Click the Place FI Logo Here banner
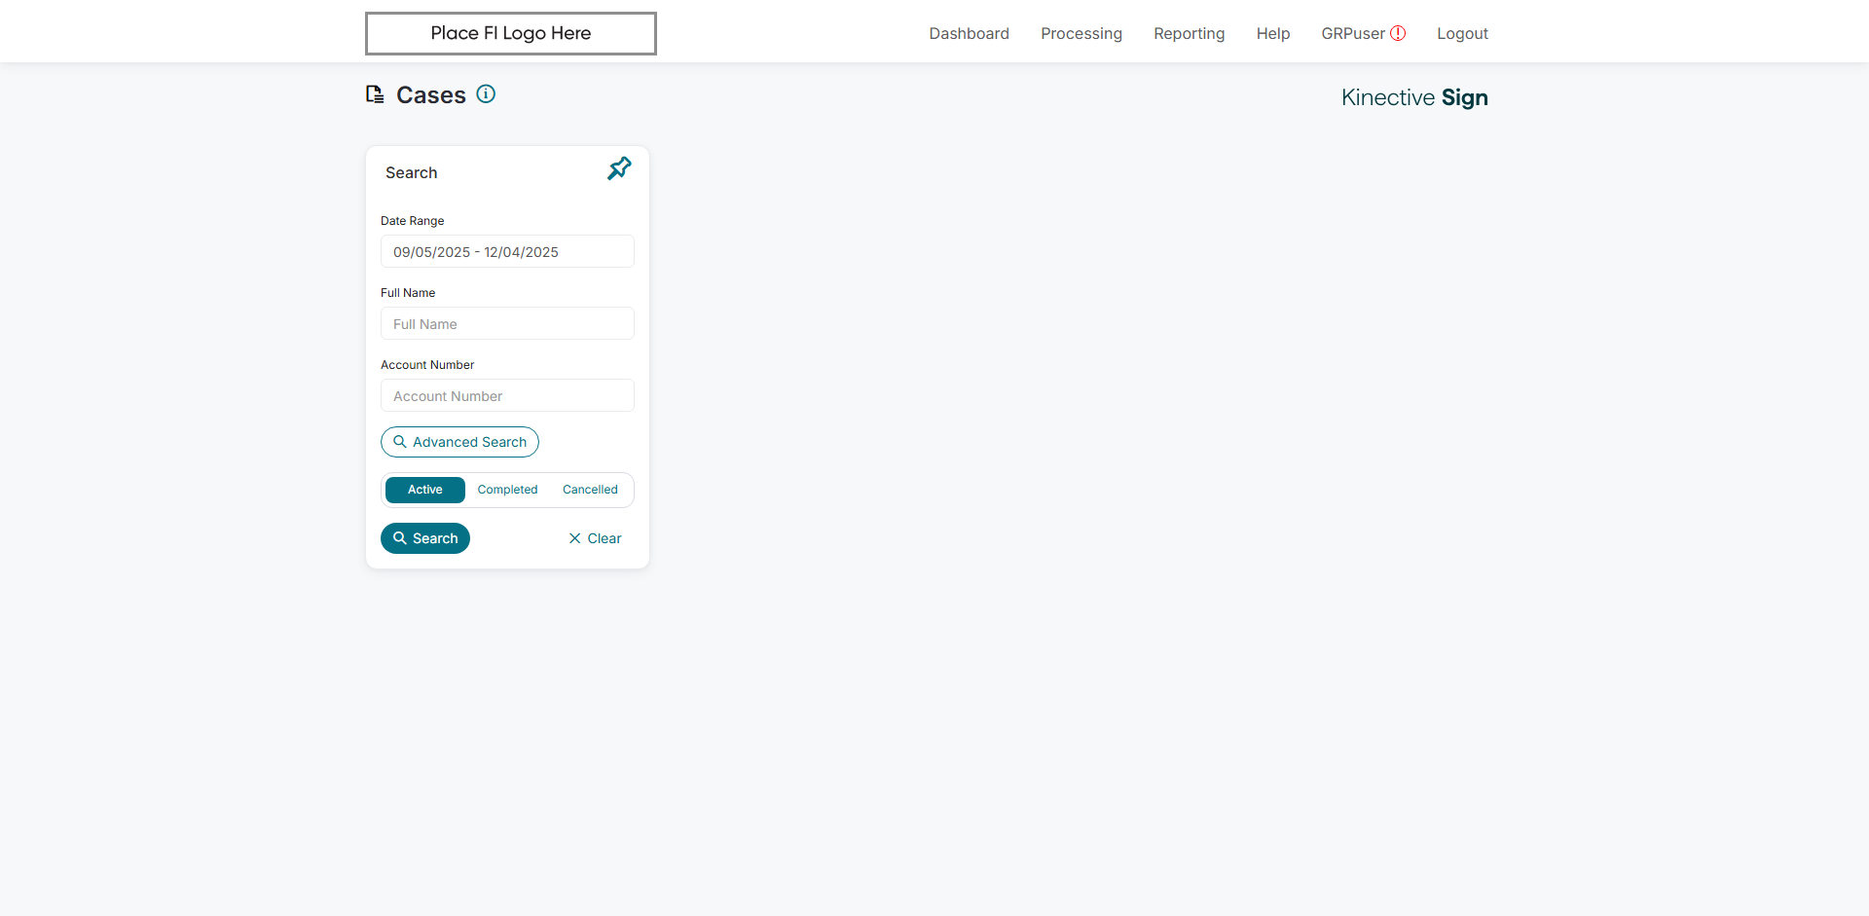This screenshot has width=1869, height=916. (x=511, y=33)
